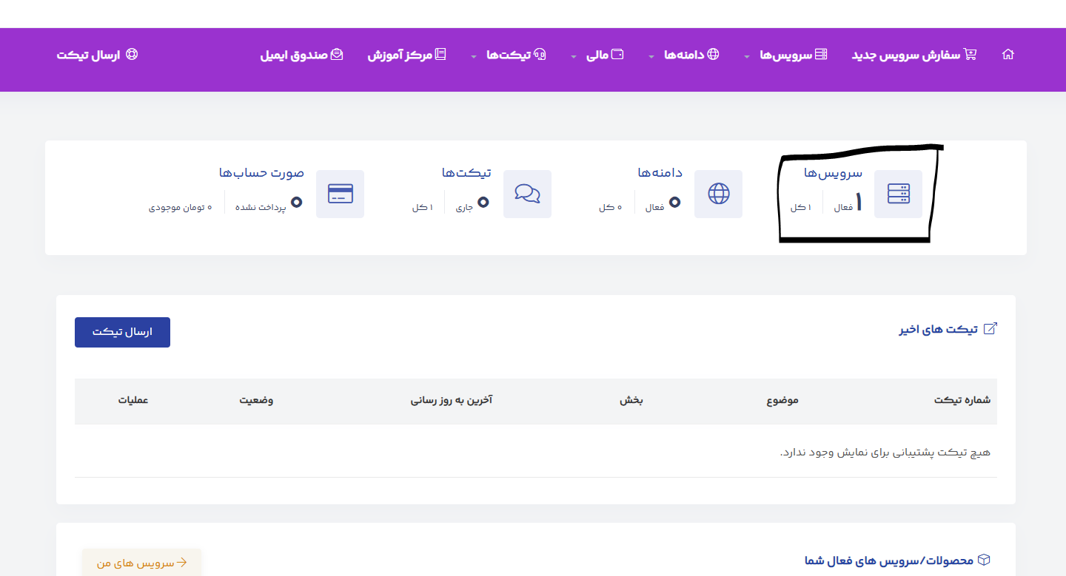
Task: Click the پرداخت نشده unpaid label
Action: point(261,208)
